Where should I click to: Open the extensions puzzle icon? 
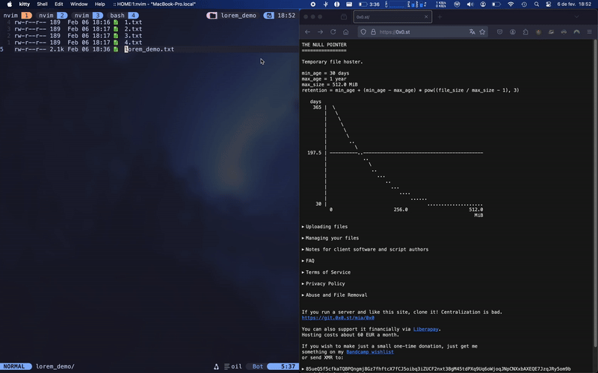[525, 32]
